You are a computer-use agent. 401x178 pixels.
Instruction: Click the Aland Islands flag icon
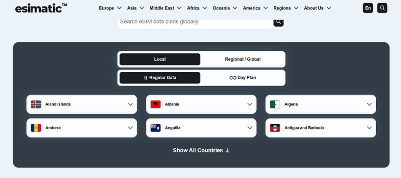tap(36, 104)
